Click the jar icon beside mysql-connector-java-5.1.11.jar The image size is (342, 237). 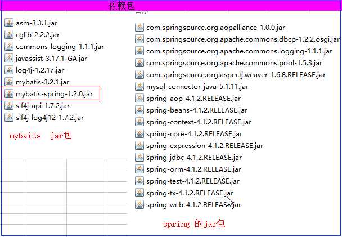139,87
